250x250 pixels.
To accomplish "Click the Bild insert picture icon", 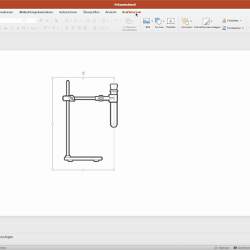I will pyautogui.click(x=147, y=21).
